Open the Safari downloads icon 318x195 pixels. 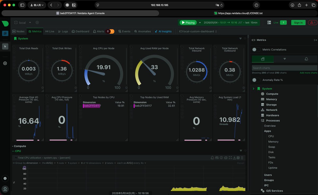pos(293,5)
